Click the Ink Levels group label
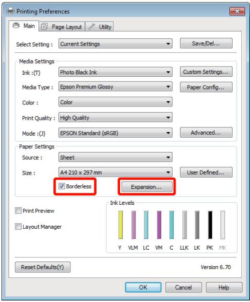Viewport: 250px width, 302px height. [122, 203]
